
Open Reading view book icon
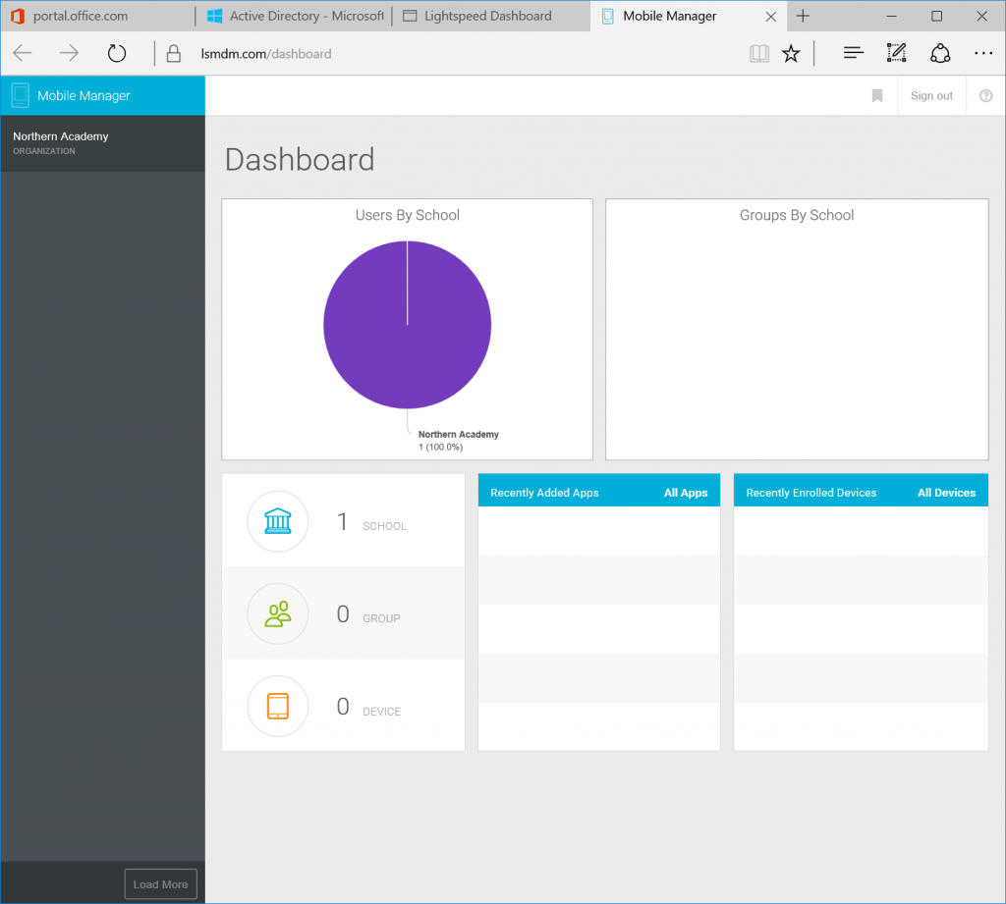759,53
